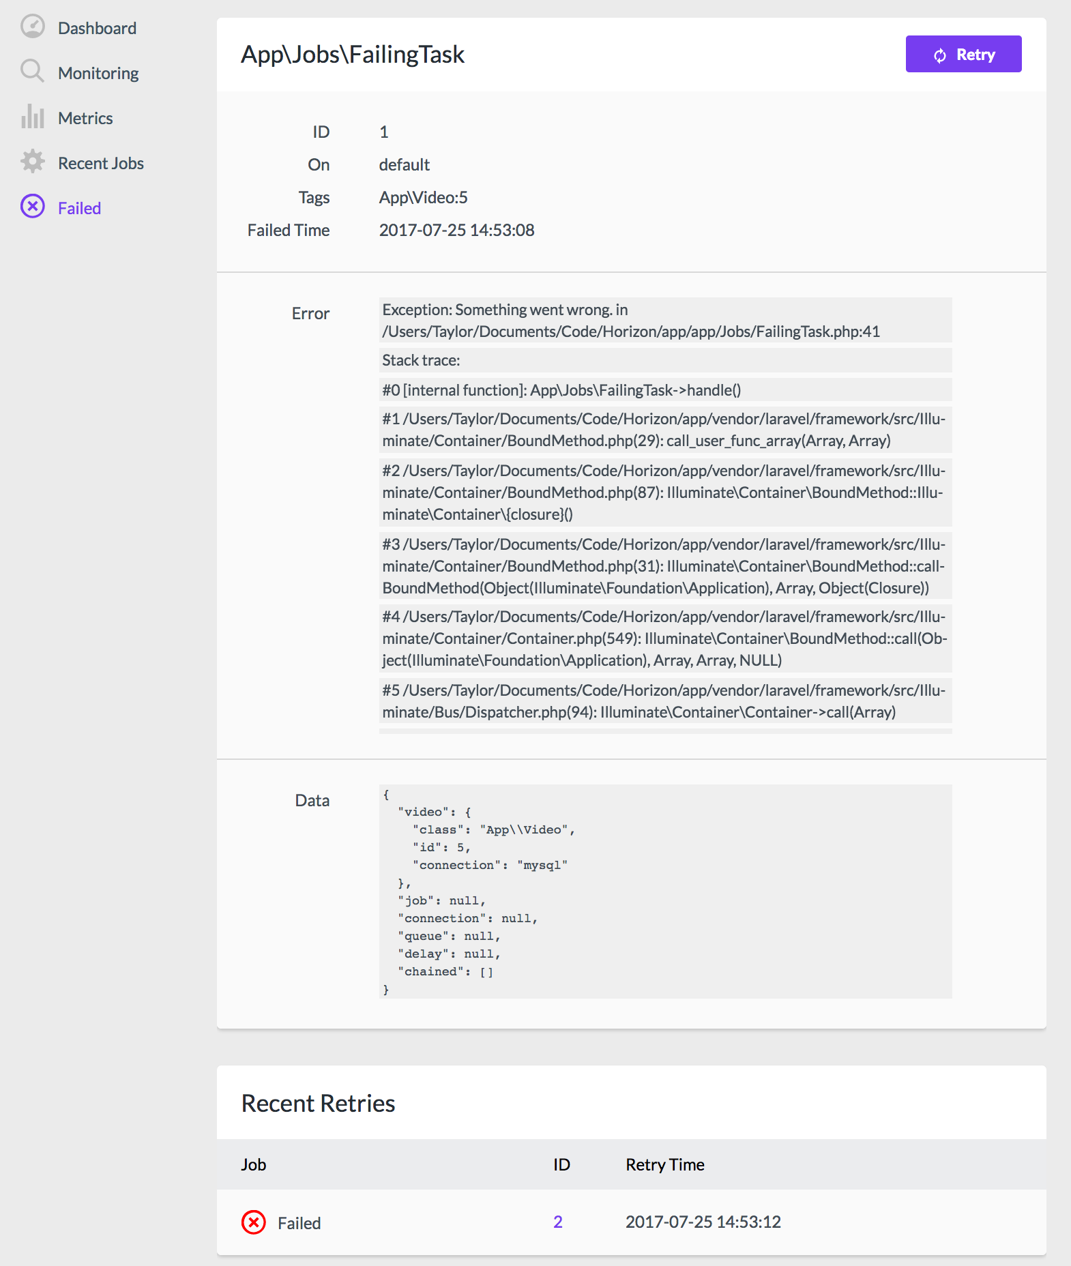1071x1266 pixels.
Task: Go to the Monitoring page
Action: [x=98, y=73]
